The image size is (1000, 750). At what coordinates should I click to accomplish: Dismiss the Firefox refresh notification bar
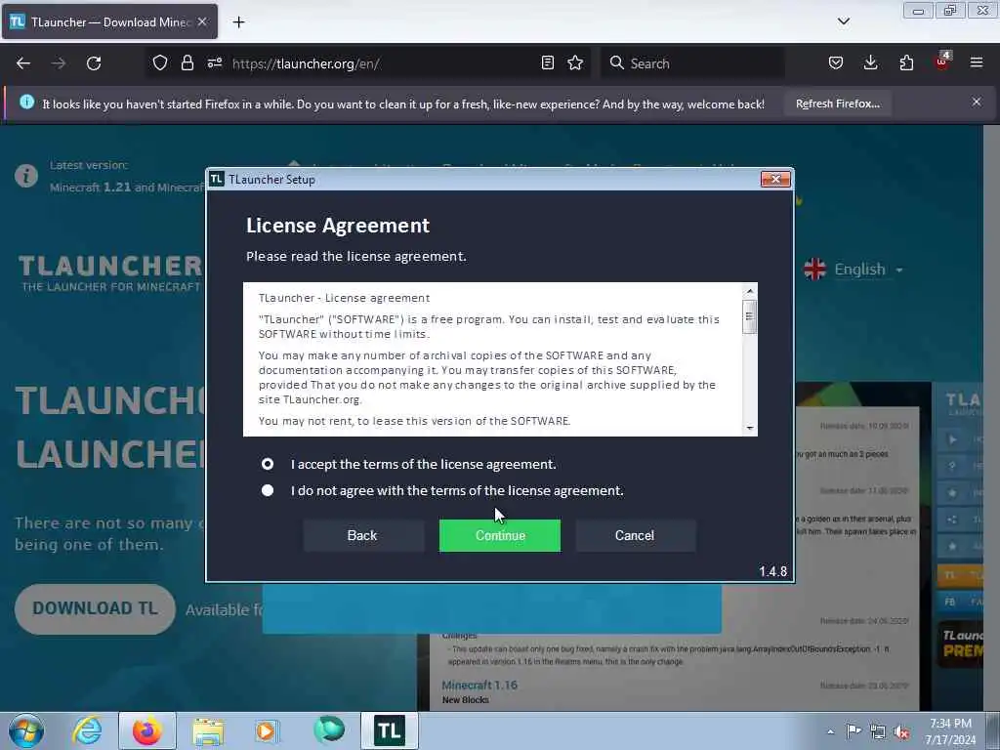[977, 102]
